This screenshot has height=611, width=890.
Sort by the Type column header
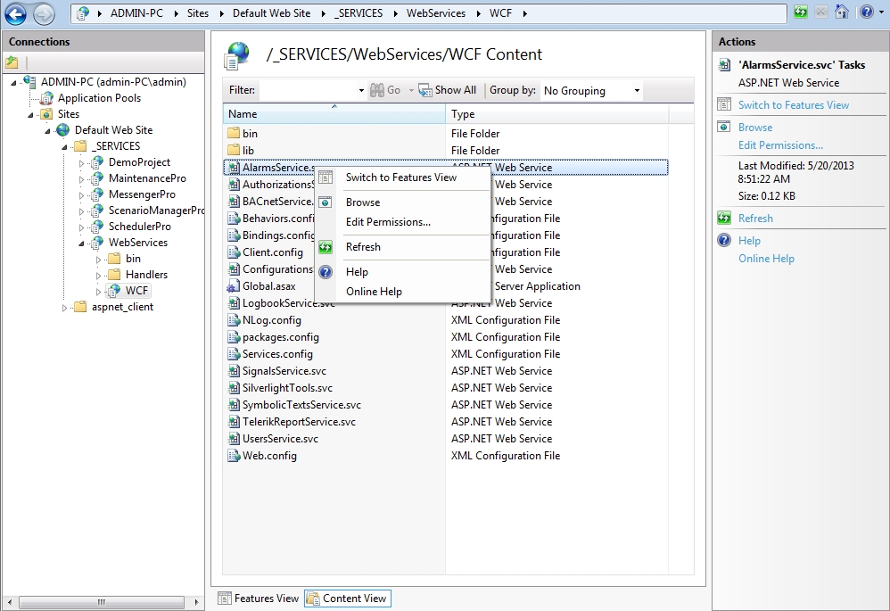pos(463,114)
